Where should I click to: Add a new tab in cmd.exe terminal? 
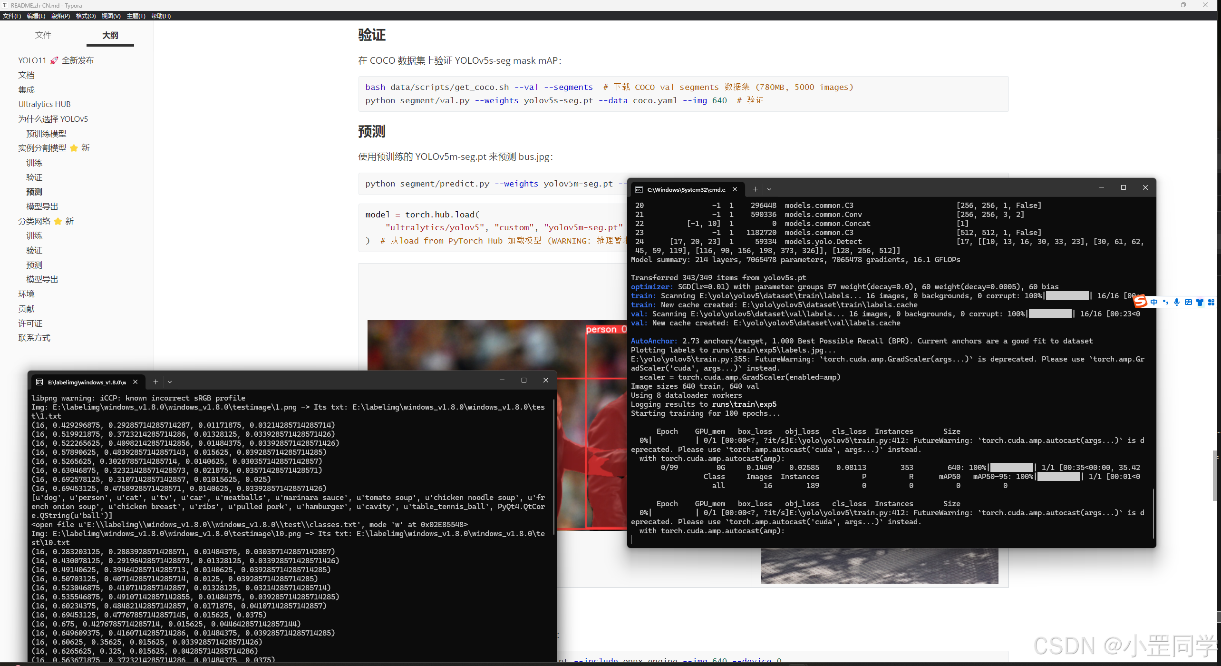pos(755,189)
